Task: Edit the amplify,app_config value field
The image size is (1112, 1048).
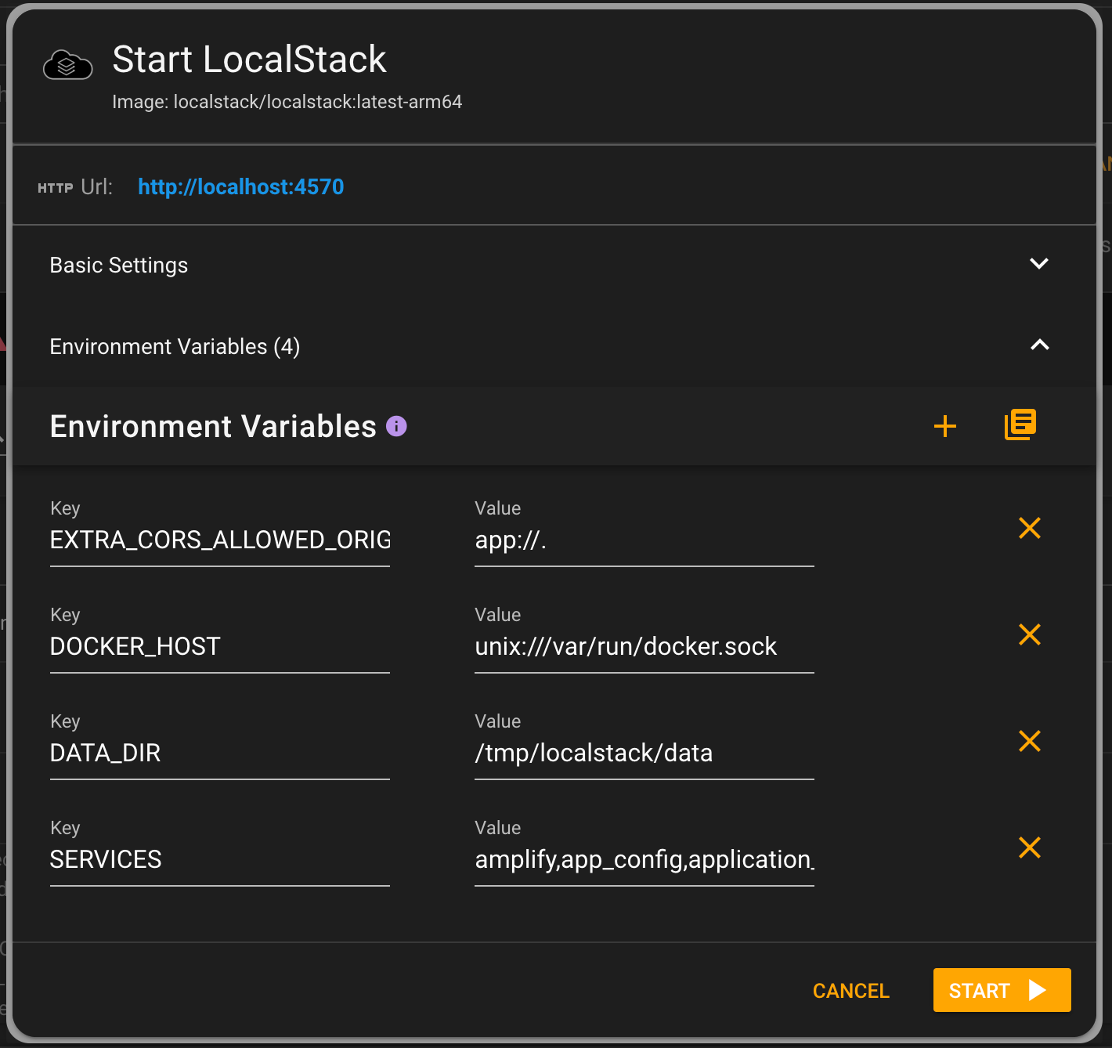Action: click(x=644, y=860)
